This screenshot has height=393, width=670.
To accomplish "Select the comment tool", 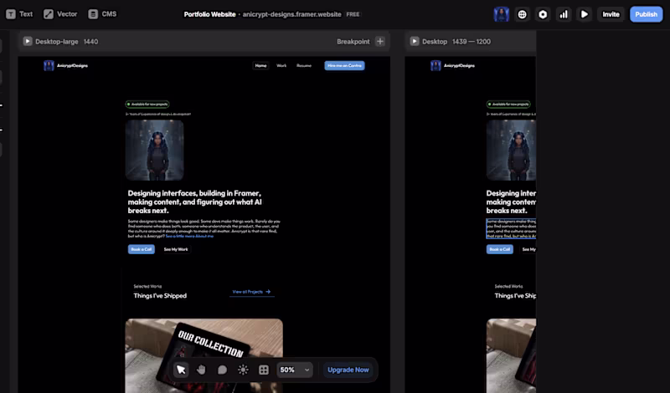I will point(222,370).
